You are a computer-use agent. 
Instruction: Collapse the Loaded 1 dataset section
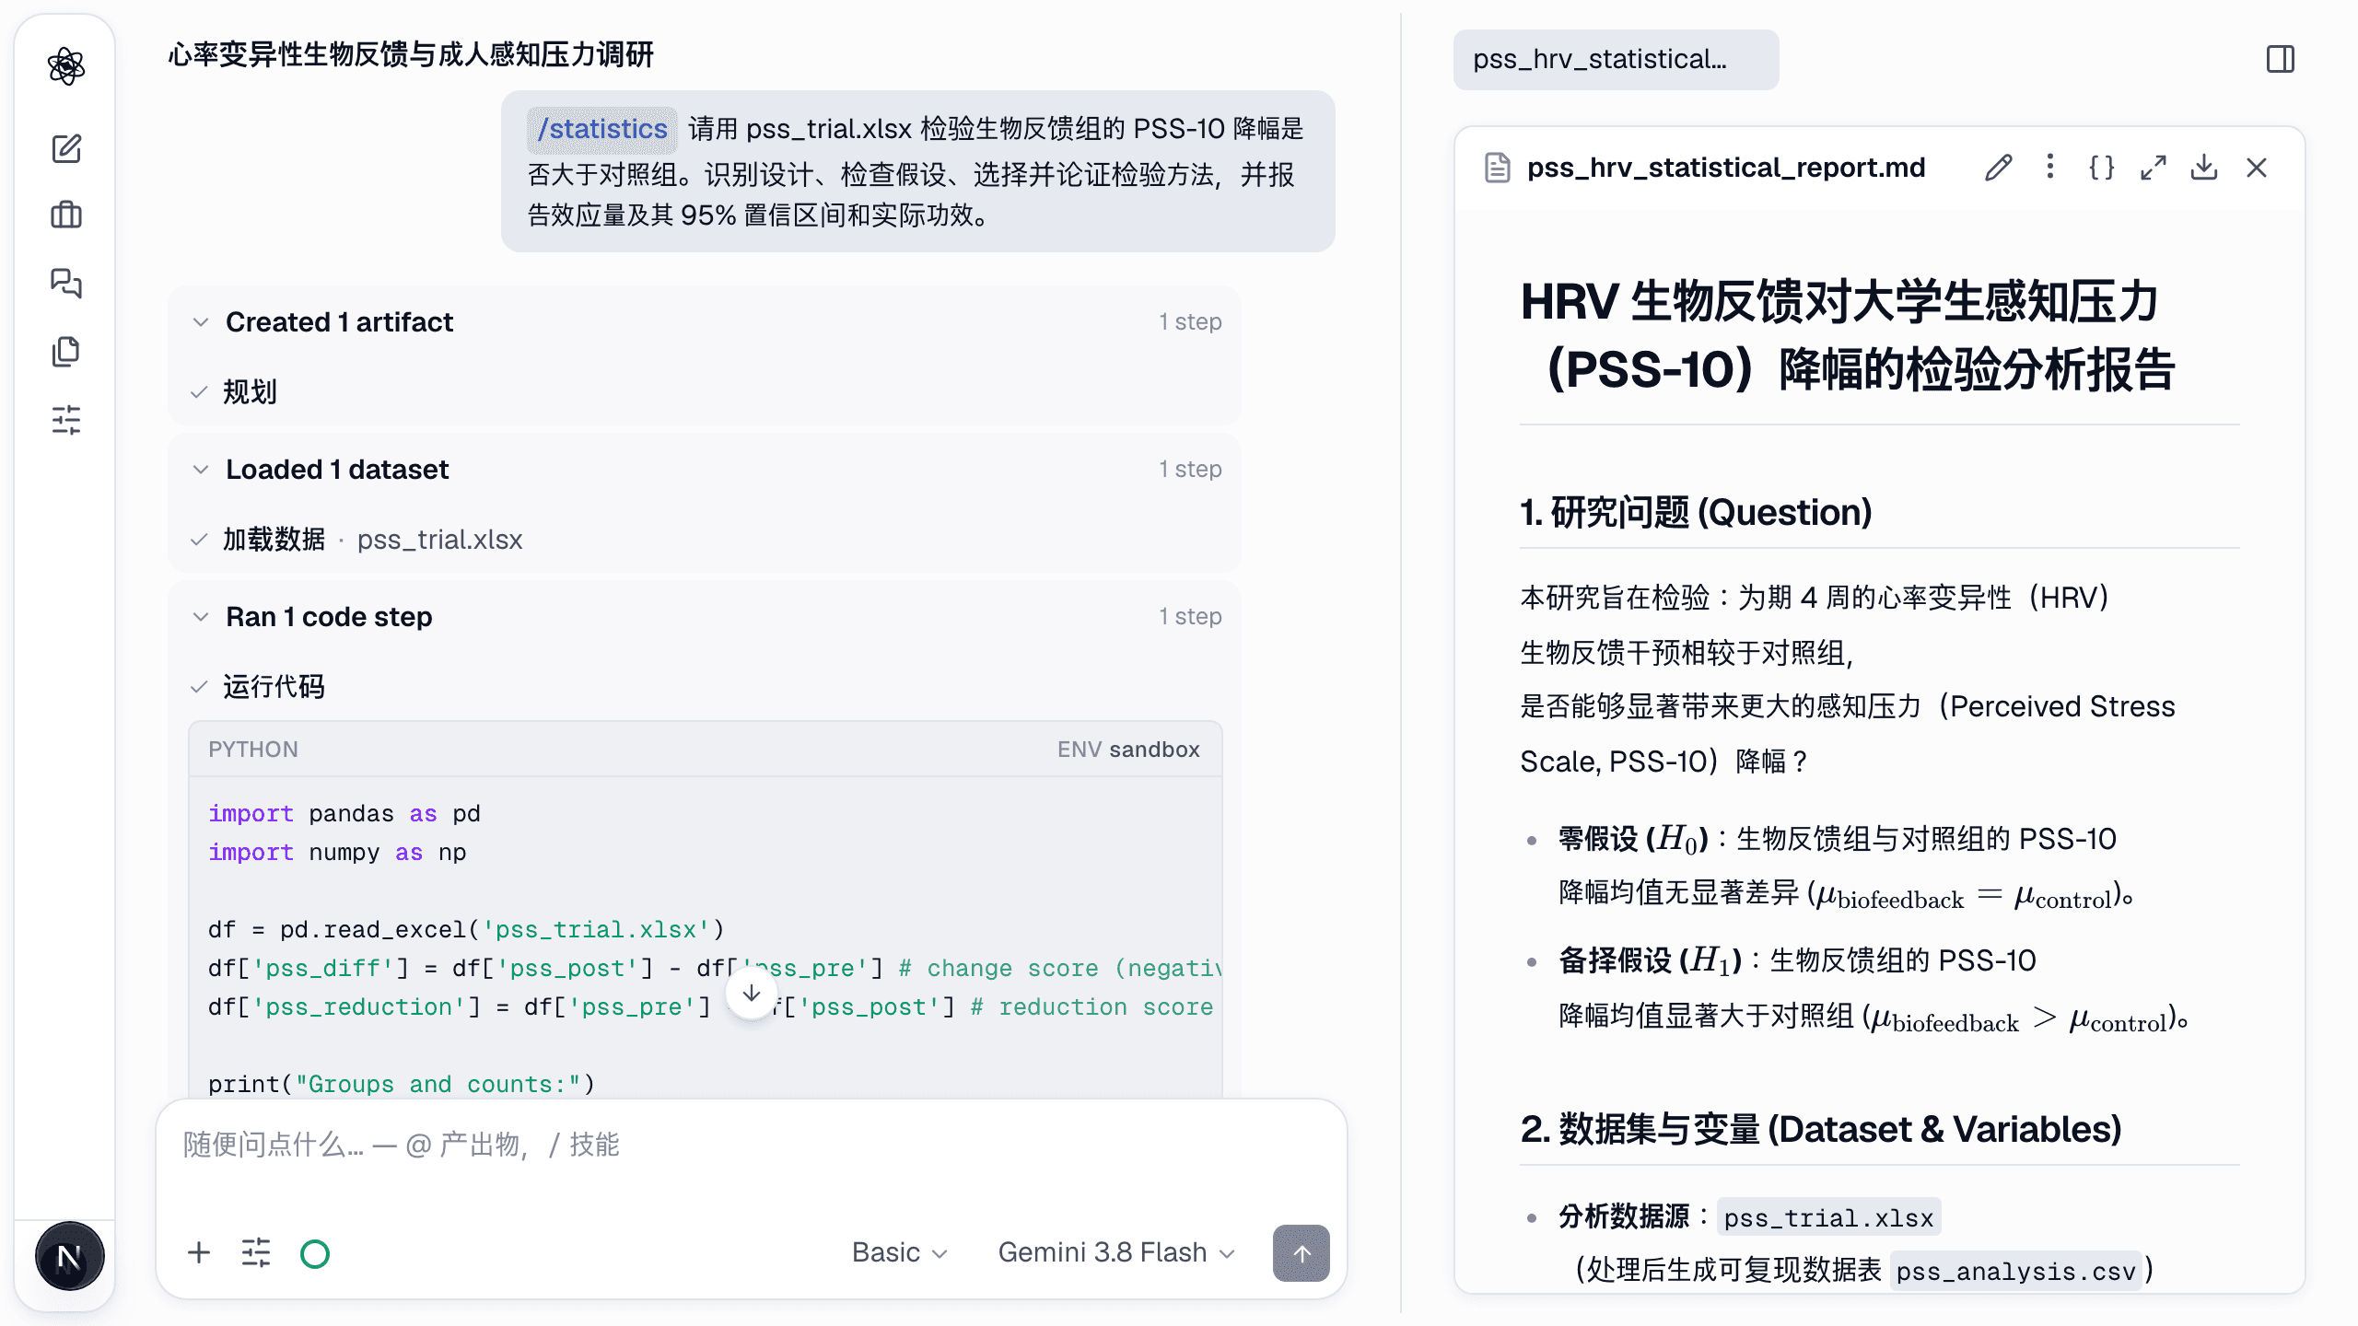coord(705,470)
